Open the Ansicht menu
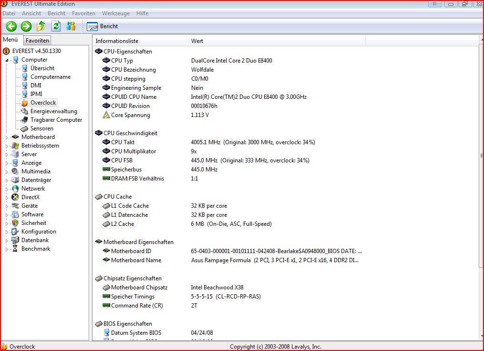The width and height of the screenshot is (484, 351). coord(31,13)
